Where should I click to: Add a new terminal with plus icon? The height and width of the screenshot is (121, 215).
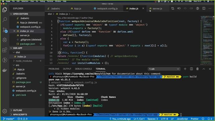coord(185,69)
